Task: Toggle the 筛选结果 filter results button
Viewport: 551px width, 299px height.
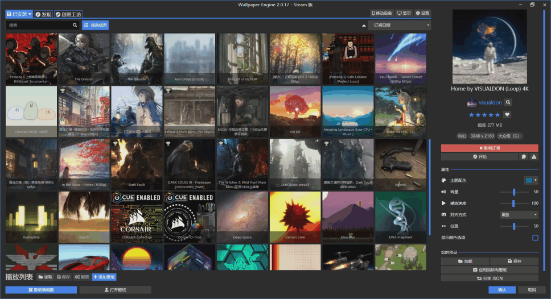Action: 95,25
